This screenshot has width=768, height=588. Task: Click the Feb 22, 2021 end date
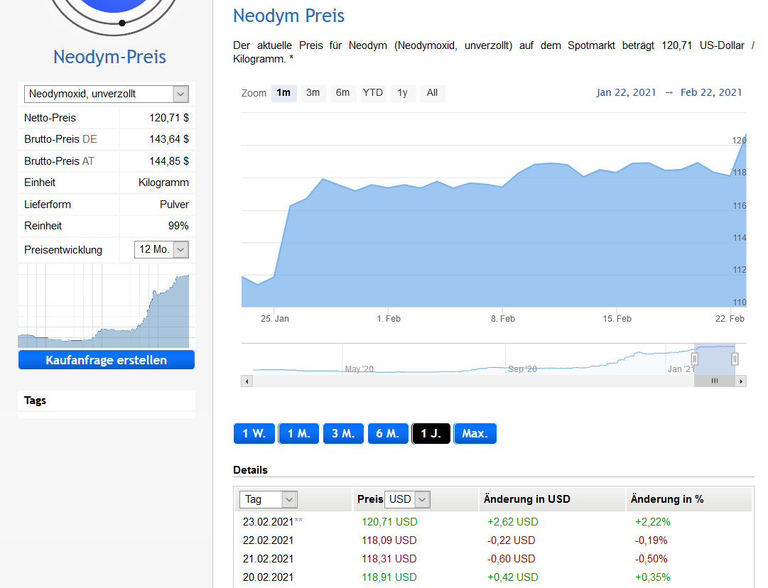[711, 92]
